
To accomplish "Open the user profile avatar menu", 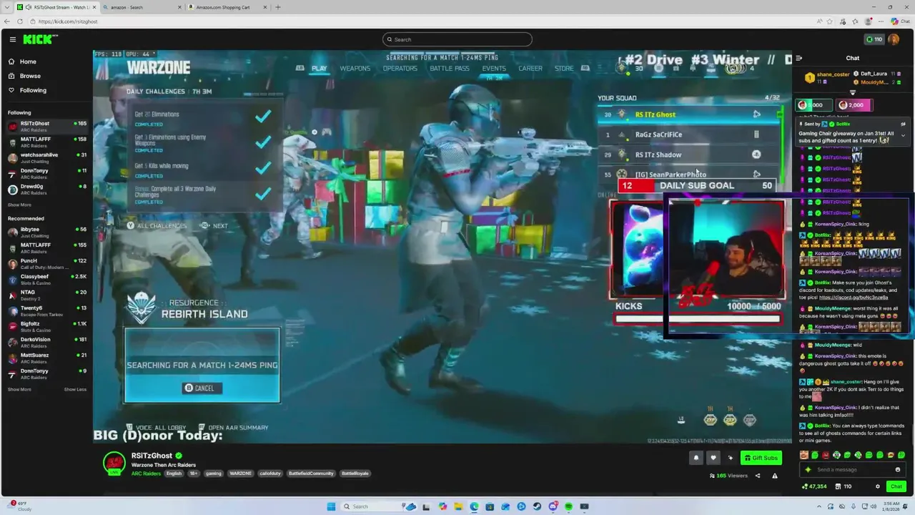I will (x=893, y=39).
